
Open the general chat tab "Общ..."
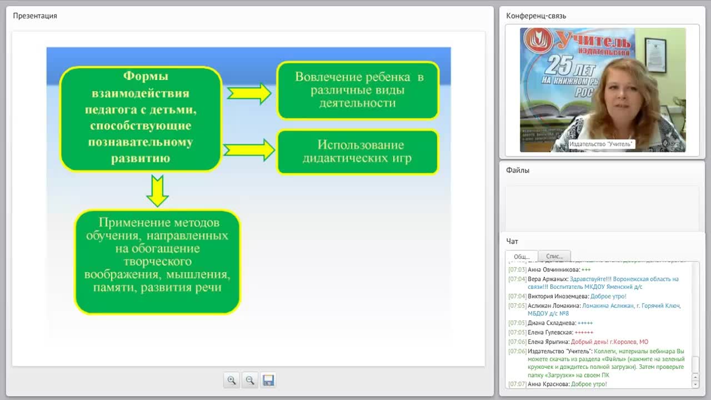(522, 257)
